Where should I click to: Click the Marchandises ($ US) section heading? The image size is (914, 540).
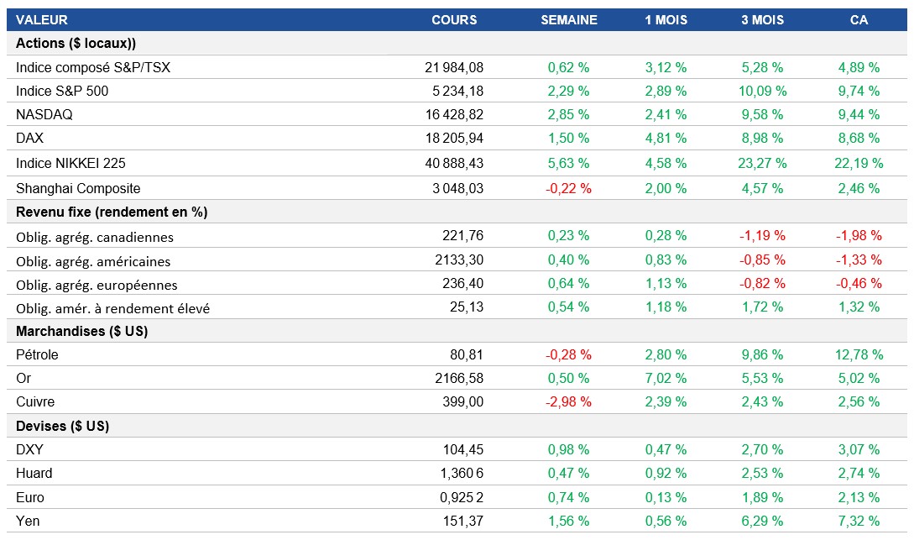tap(81, 331)
